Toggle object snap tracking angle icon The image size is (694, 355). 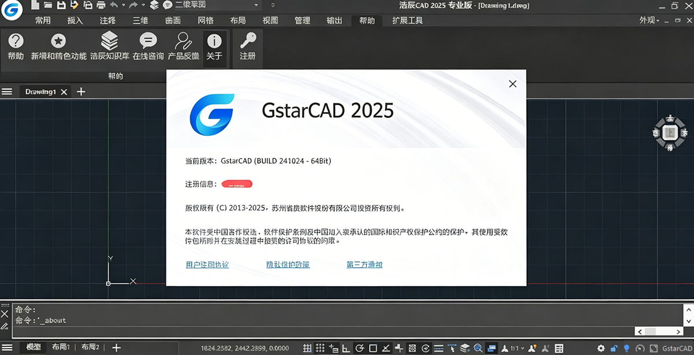pos(386,348)
